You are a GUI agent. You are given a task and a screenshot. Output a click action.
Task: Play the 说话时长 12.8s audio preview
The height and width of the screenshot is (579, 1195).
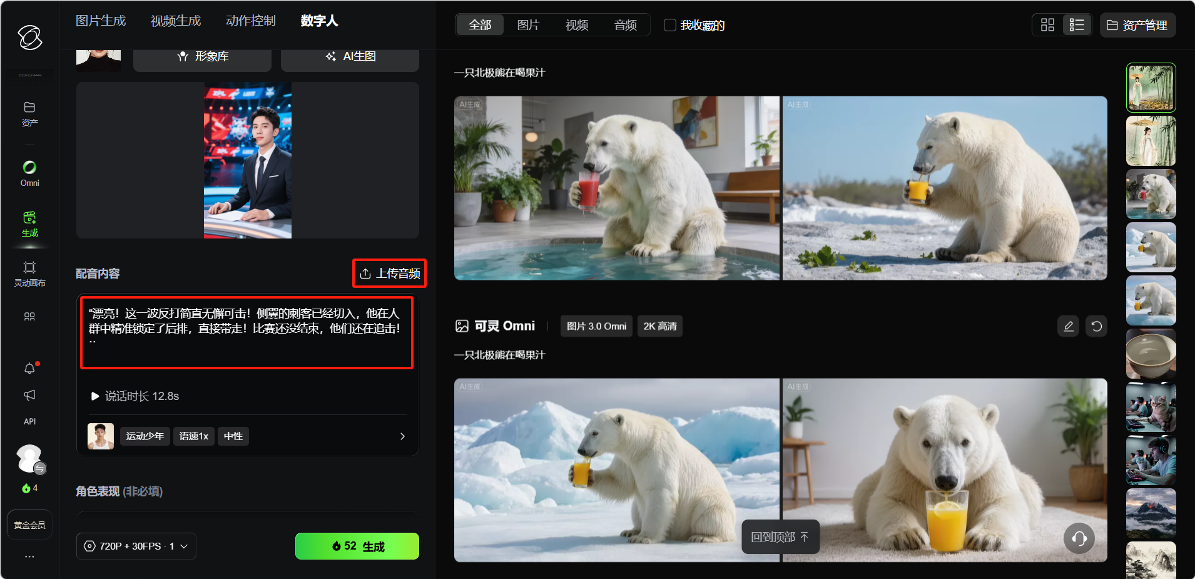95,396
